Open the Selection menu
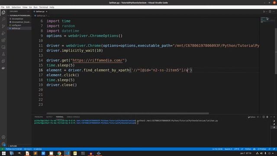Image resolution: width=277 pixels, height=156 pixels. pos(16,7)
